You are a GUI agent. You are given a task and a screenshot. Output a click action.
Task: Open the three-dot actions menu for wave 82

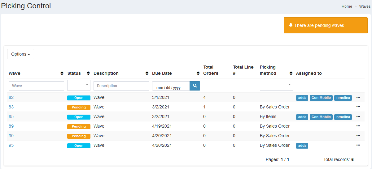pyautogui.click(x=358, y=97)
